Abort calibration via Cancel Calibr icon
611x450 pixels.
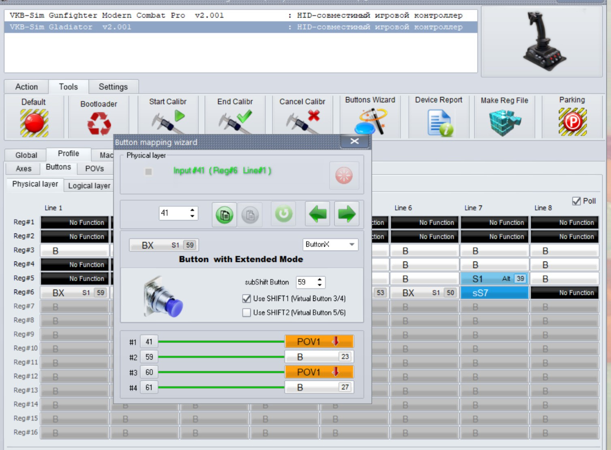click(302, 123)
